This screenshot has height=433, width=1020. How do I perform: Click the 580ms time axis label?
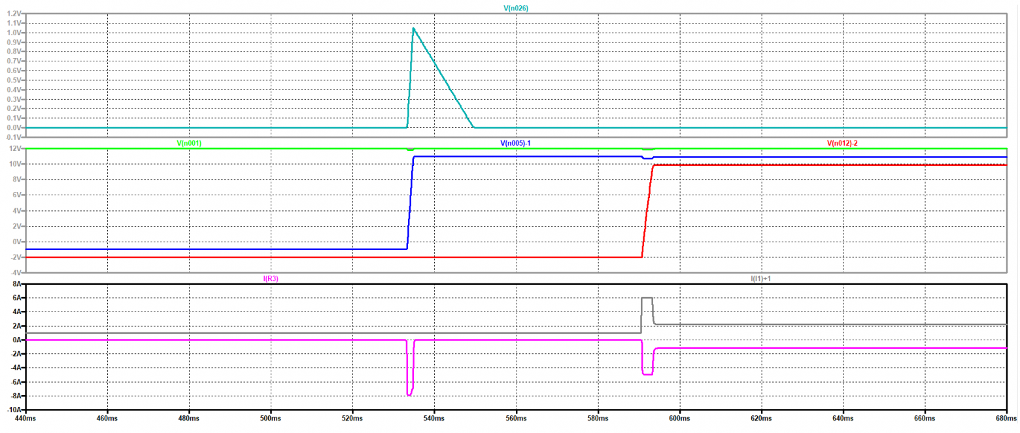click(x=598, y=417)
